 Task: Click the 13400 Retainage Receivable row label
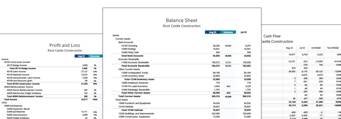(x=135, y=89)
